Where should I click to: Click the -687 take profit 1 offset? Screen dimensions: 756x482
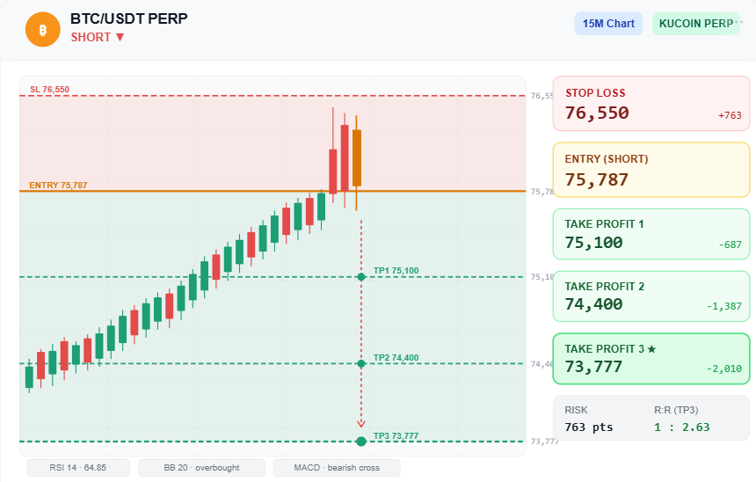click(x=730, y=245)
